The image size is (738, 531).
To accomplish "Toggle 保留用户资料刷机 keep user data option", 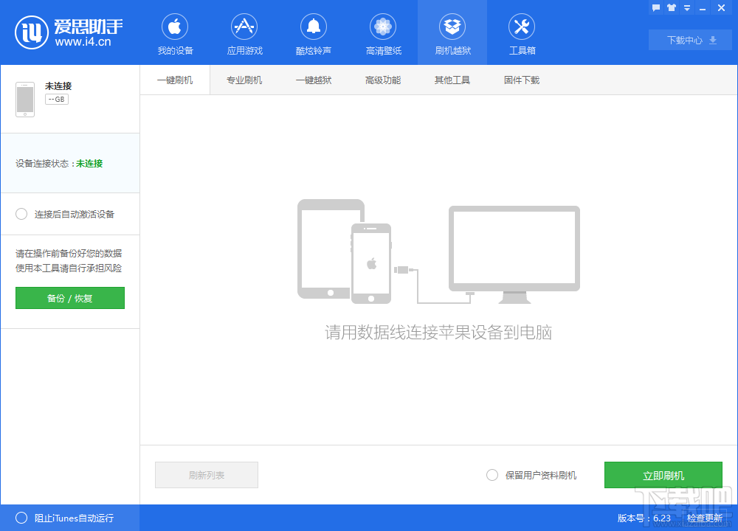I will (x=492, y=475).
